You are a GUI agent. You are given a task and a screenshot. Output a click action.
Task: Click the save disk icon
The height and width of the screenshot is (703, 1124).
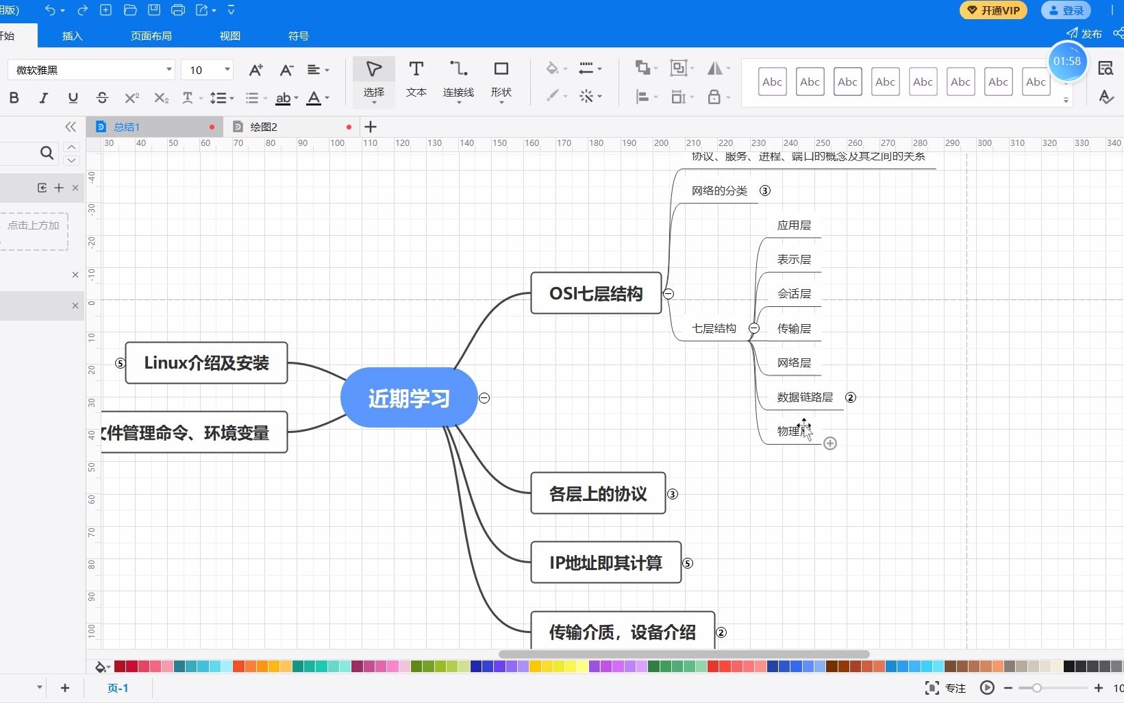coord(154,10)
